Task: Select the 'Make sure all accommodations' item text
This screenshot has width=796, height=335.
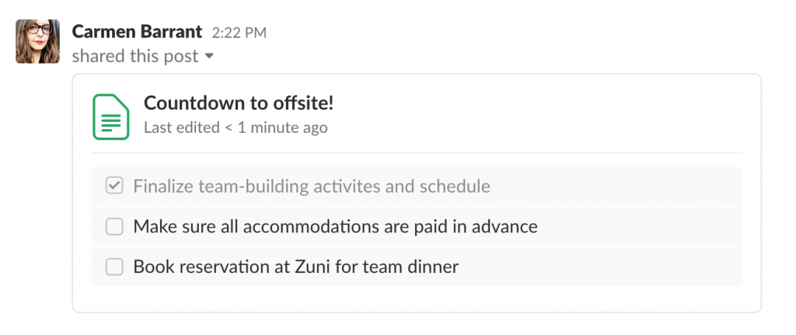Action: point(336,226)
